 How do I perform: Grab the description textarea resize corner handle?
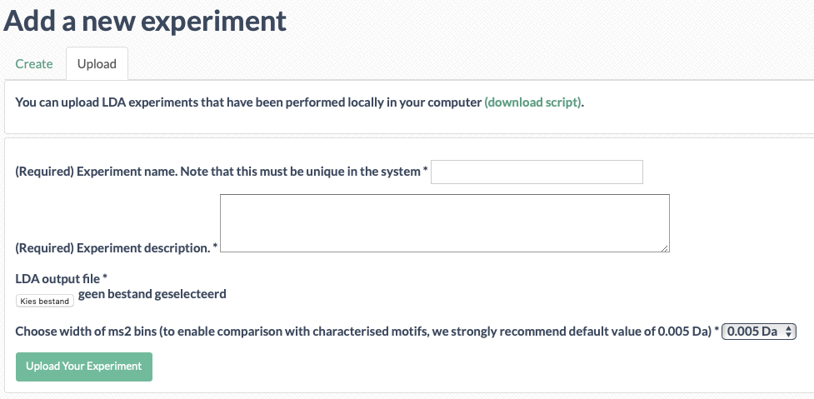tap(665, 248)
